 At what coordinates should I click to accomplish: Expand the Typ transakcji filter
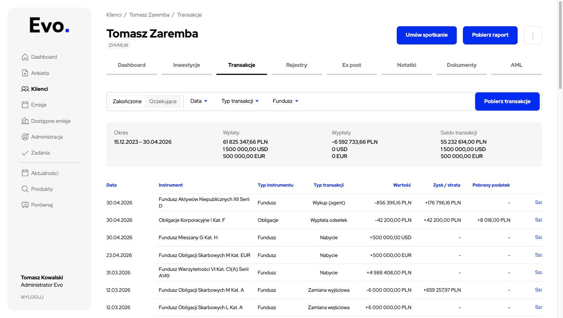[x=240, y=101]
